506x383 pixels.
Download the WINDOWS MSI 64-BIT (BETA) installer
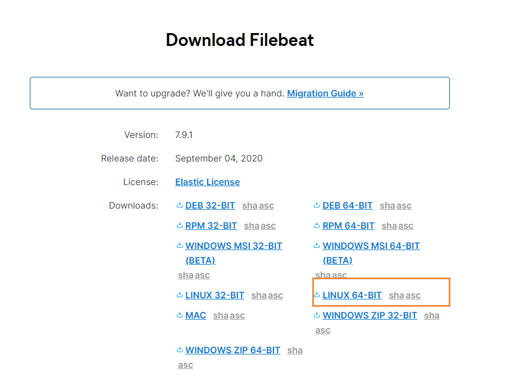pos(371,253)
